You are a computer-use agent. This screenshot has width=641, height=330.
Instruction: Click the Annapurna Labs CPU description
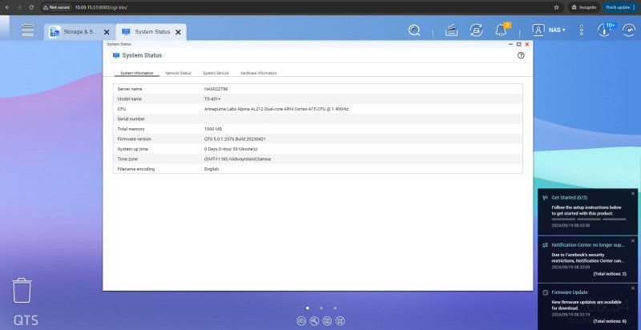[x=276, y=109]
